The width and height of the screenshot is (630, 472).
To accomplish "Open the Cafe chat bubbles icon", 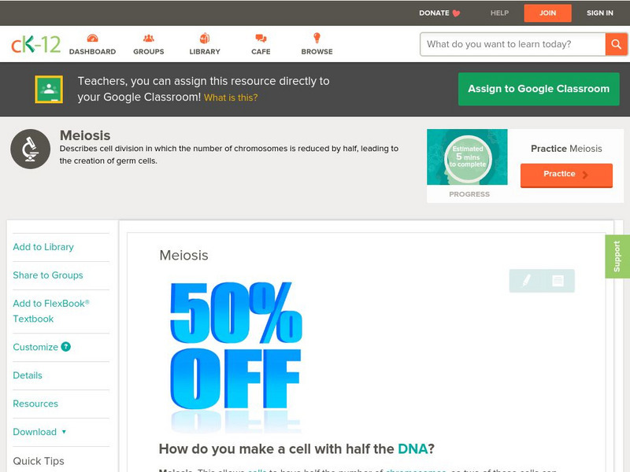I will tap(261, 39).
